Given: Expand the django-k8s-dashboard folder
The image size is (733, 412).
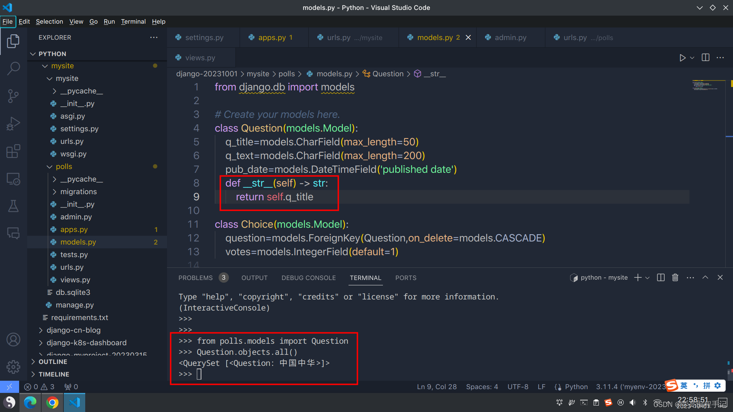Looking at the screenshot, I should [86, 343].
